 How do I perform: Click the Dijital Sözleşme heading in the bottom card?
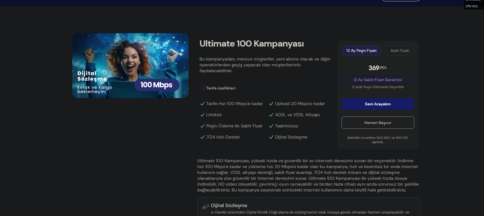click(229, 205)
